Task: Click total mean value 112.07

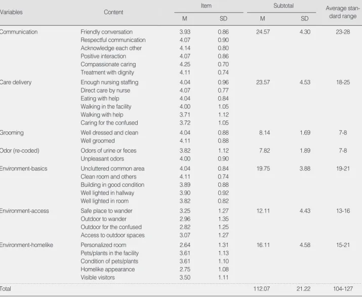Action: [261, 289]
